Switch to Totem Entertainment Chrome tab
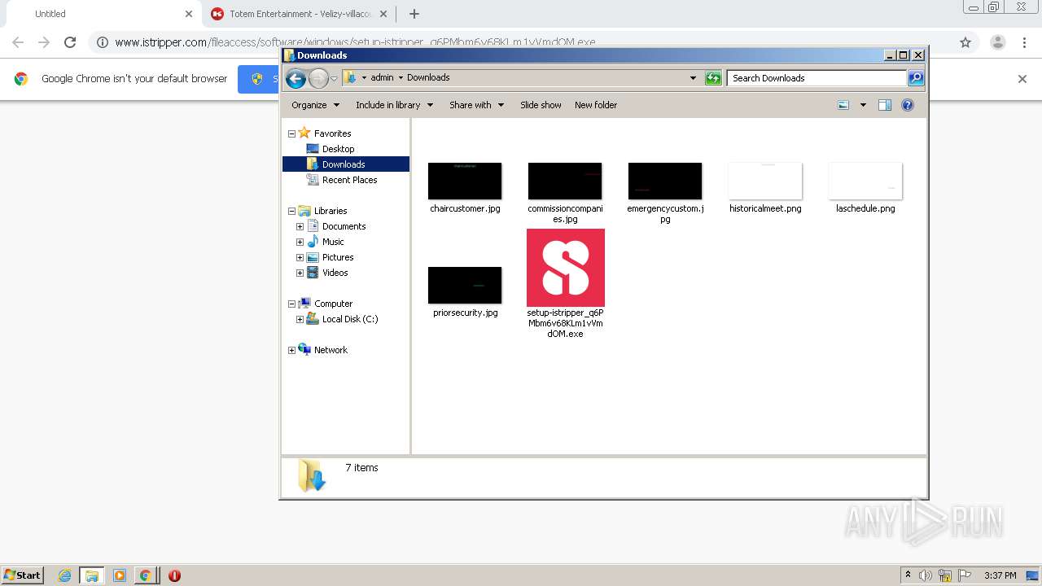 297,14
